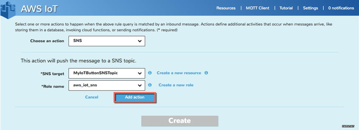The width and height of the screenshot is (359, 130).
Task: Open the Choose an action dropdown
Action: [x=107, y=41]
